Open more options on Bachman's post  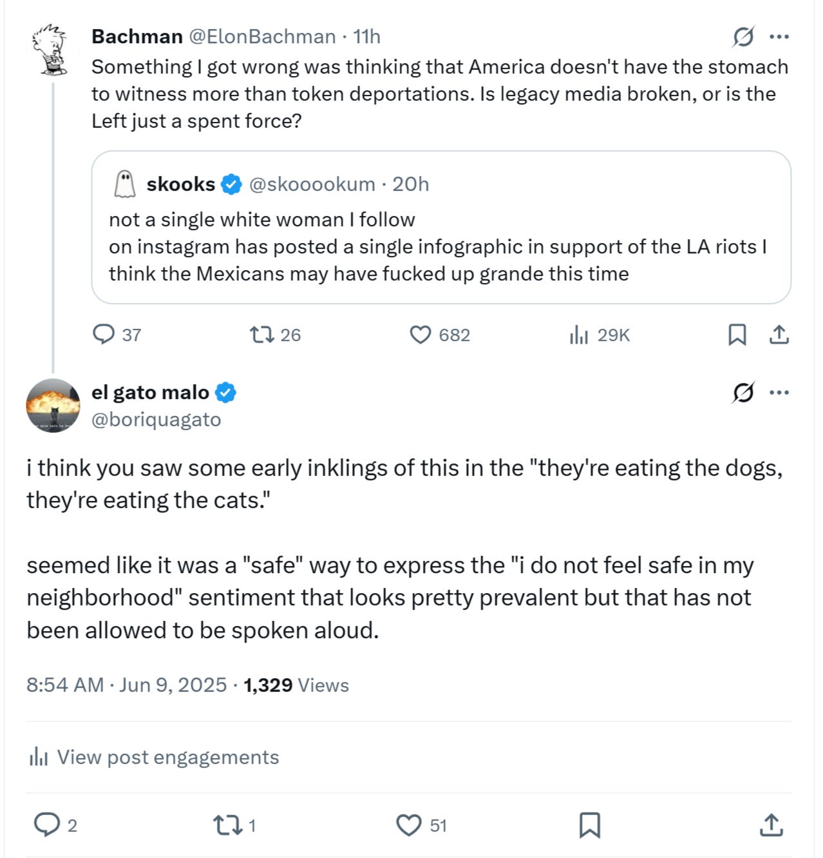click(779, 37)
